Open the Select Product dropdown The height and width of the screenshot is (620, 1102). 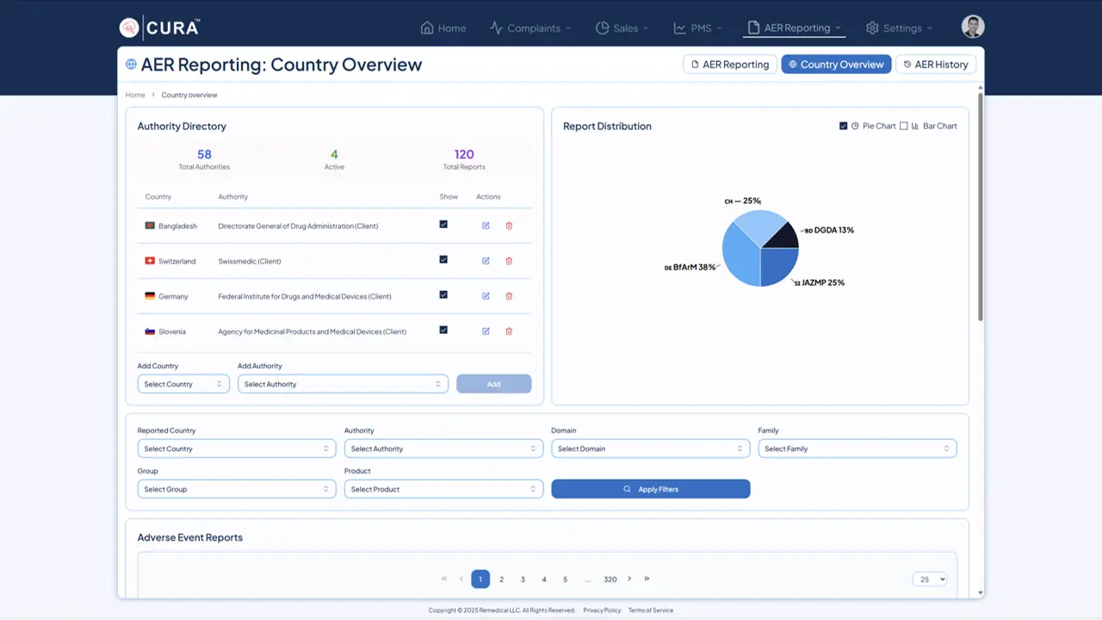(x=443, y=489)
